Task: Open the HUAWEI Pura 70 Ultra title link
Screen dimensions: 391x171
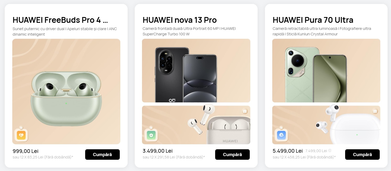Action: pyautogui.click(x=313, y=20)
